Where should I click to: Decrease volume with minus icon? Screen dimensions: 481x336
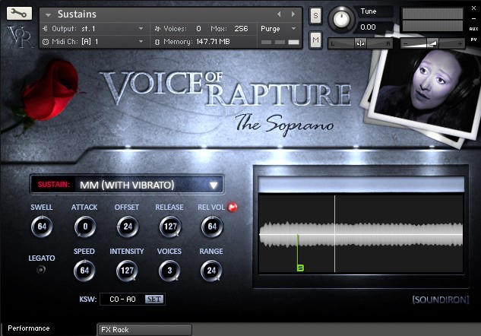tap(406, 44)
